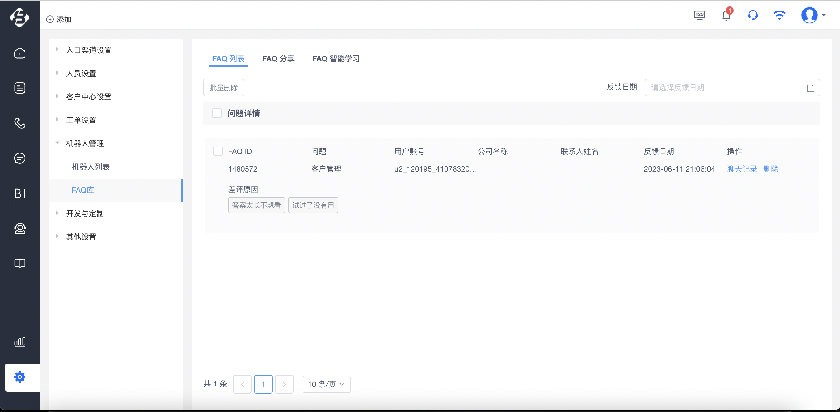The height and width of the screenshot is (412, 840).
Task: Switch to the FAQ 分享 tab
Action: coord(278,59)
